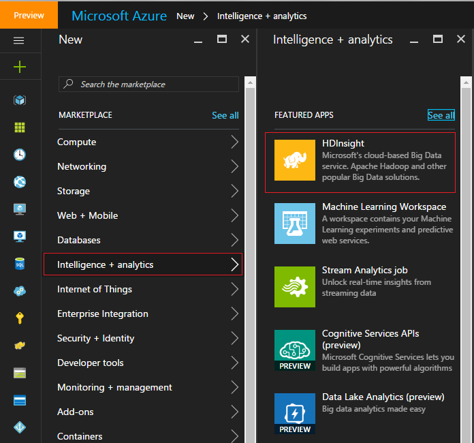Open the green striped storage icon

click(x=20, y=373)
